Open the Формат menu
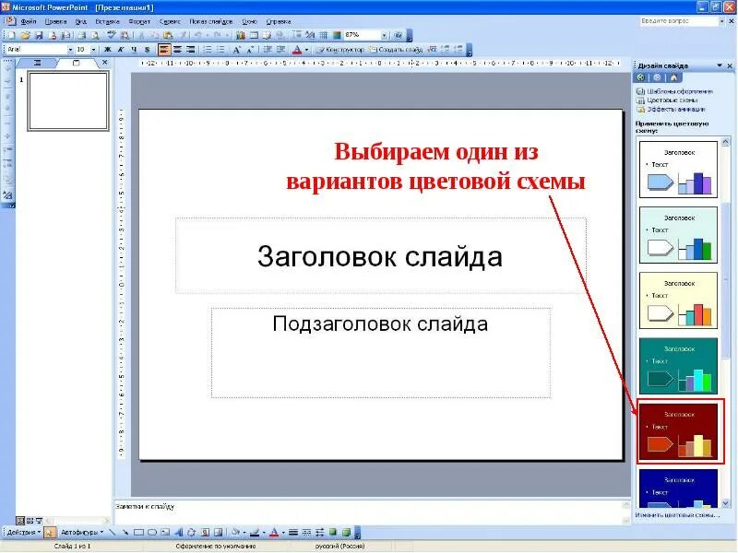 pyautogui.click(x=139, y=21)
